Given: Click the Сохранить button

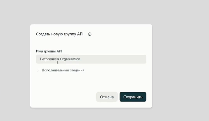Looking at the screenshot, I should (x=133, y=97).
